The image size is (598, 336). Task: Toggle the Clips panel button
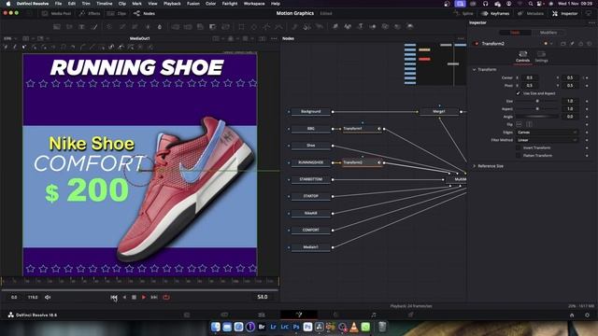117,13
